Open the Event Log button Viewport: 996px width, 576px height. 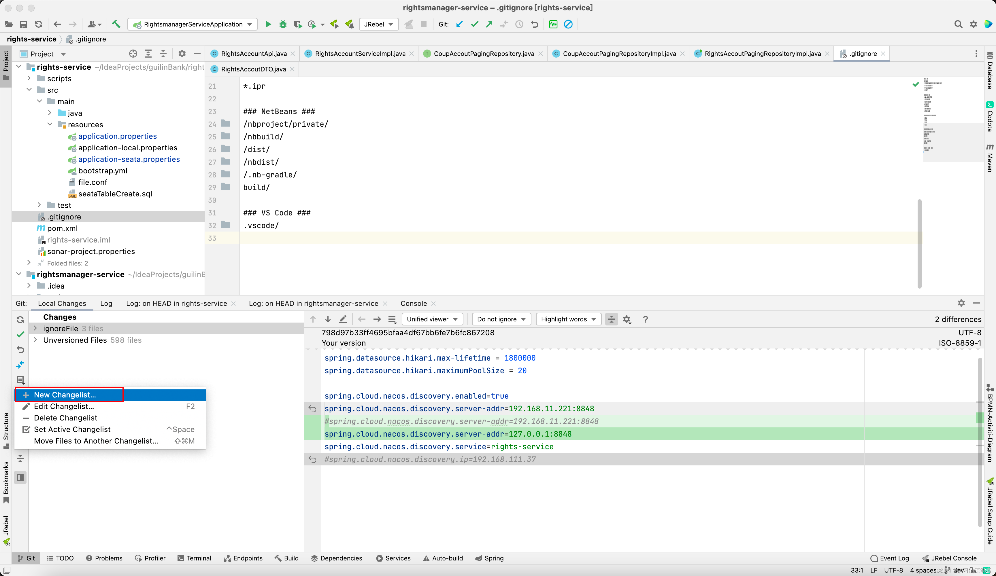pyautogui.click(x=890, y=558)
